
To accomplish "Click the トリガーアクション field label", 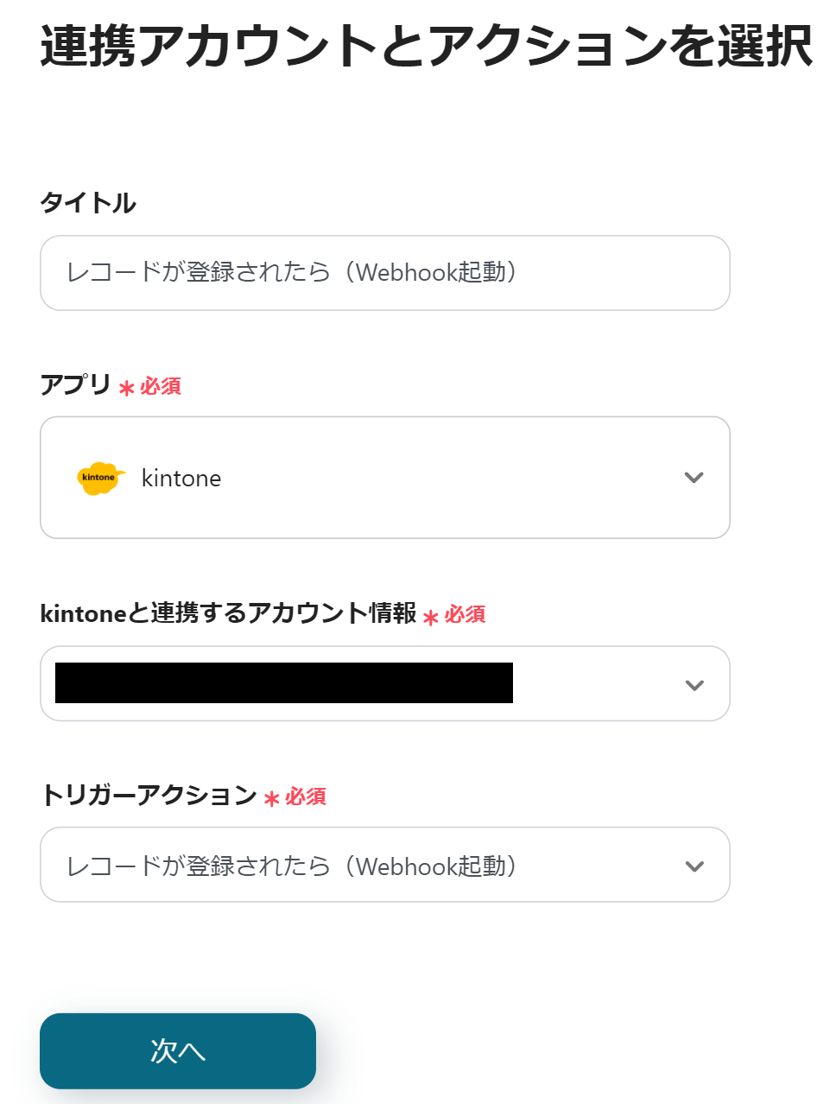I will 149,795.
